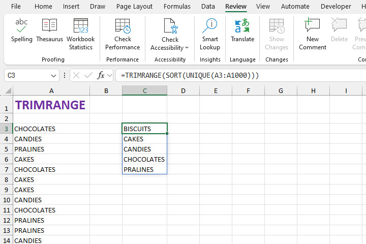This screenshot has width=366, height=244.
Task: Switch to the Draw tab
Action: pos(98,7)
